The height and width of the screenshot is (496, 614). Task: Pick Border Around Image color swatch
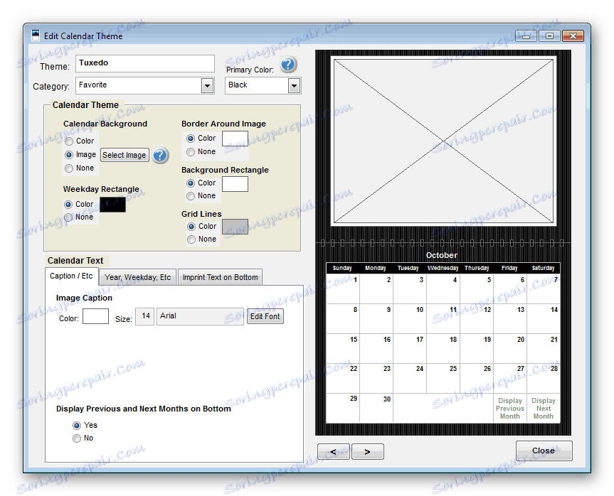coord(235,139)
